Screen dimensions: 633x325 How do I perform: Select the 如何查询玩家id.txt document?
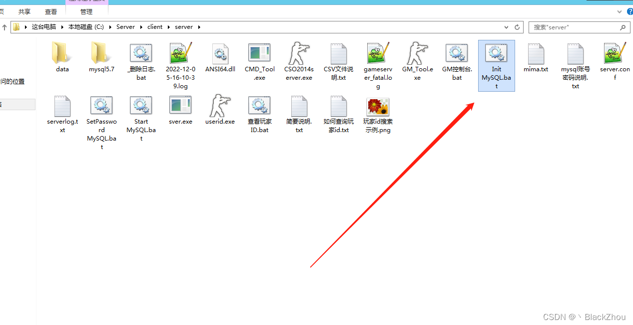(338, 114)
